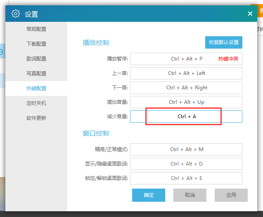Image resolution: width=263 pixels, height=217 pixels.
Task: Click the 显示/隐藏桌面歌词 hotkey field
Action: pos(186,164)
